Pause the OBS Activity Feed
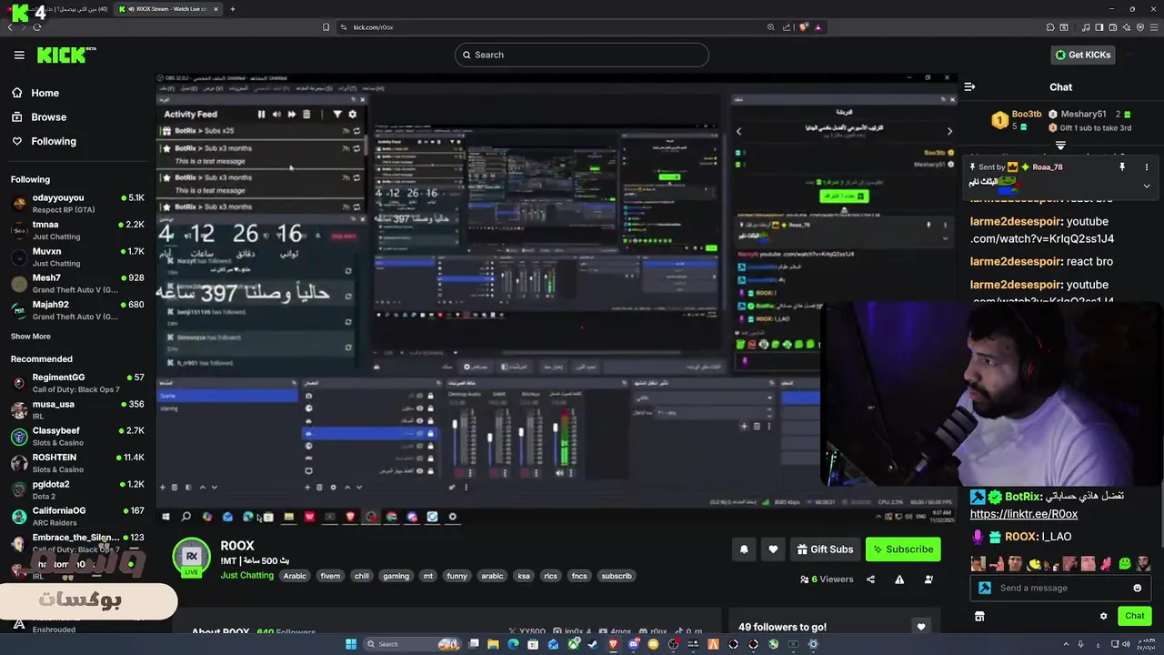The image size is (1164, 655). pos(261,115)
